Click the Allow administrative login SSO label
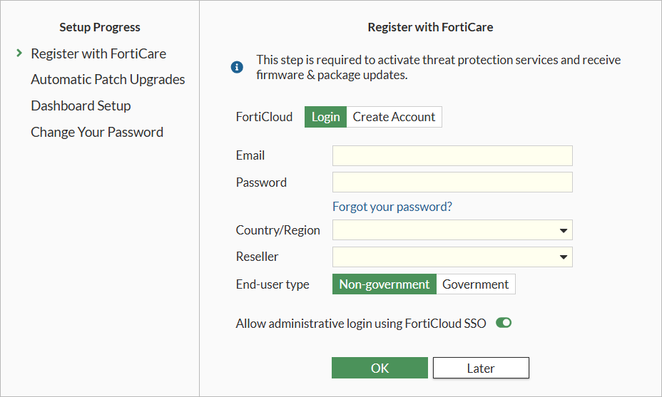 (361, 323)
